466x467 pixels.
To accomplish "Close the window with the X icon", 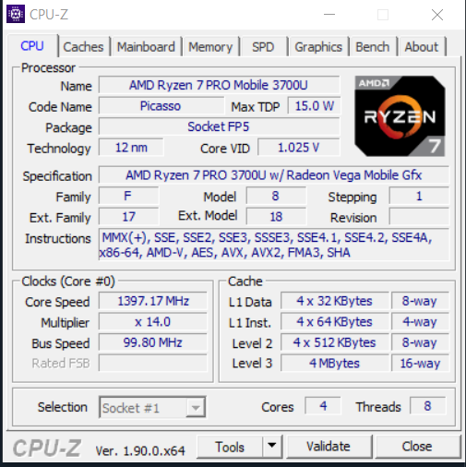I will point(437,15).
